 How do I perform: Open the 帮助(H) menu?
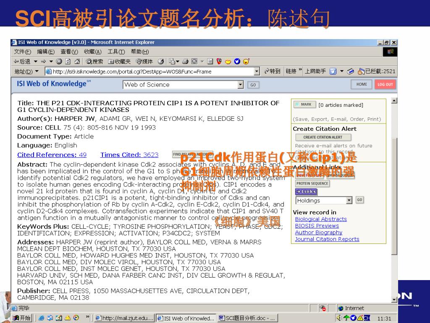[140, 52]
